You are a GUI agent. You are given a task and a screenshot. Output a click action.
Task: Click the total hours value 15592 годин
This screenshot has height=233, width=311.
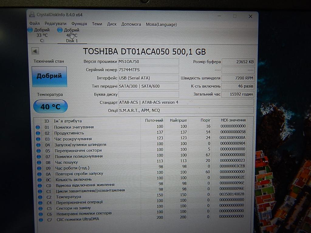pos(238,94)
